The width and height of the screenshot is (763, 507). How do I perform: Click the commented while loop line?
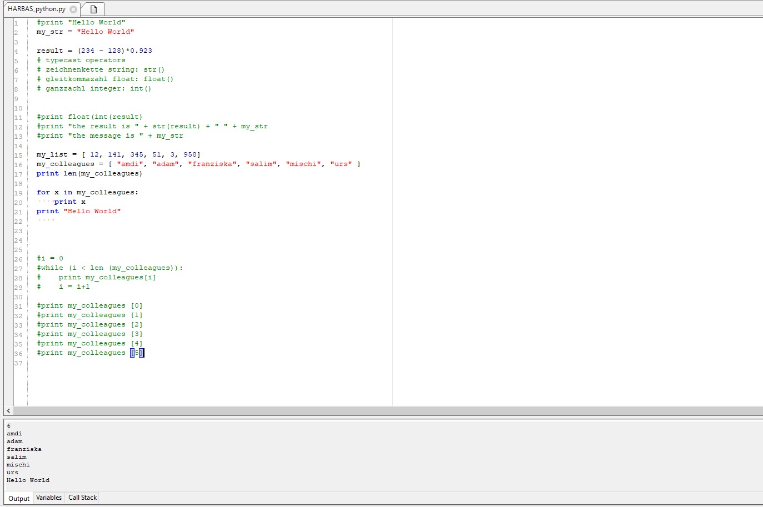109,268
